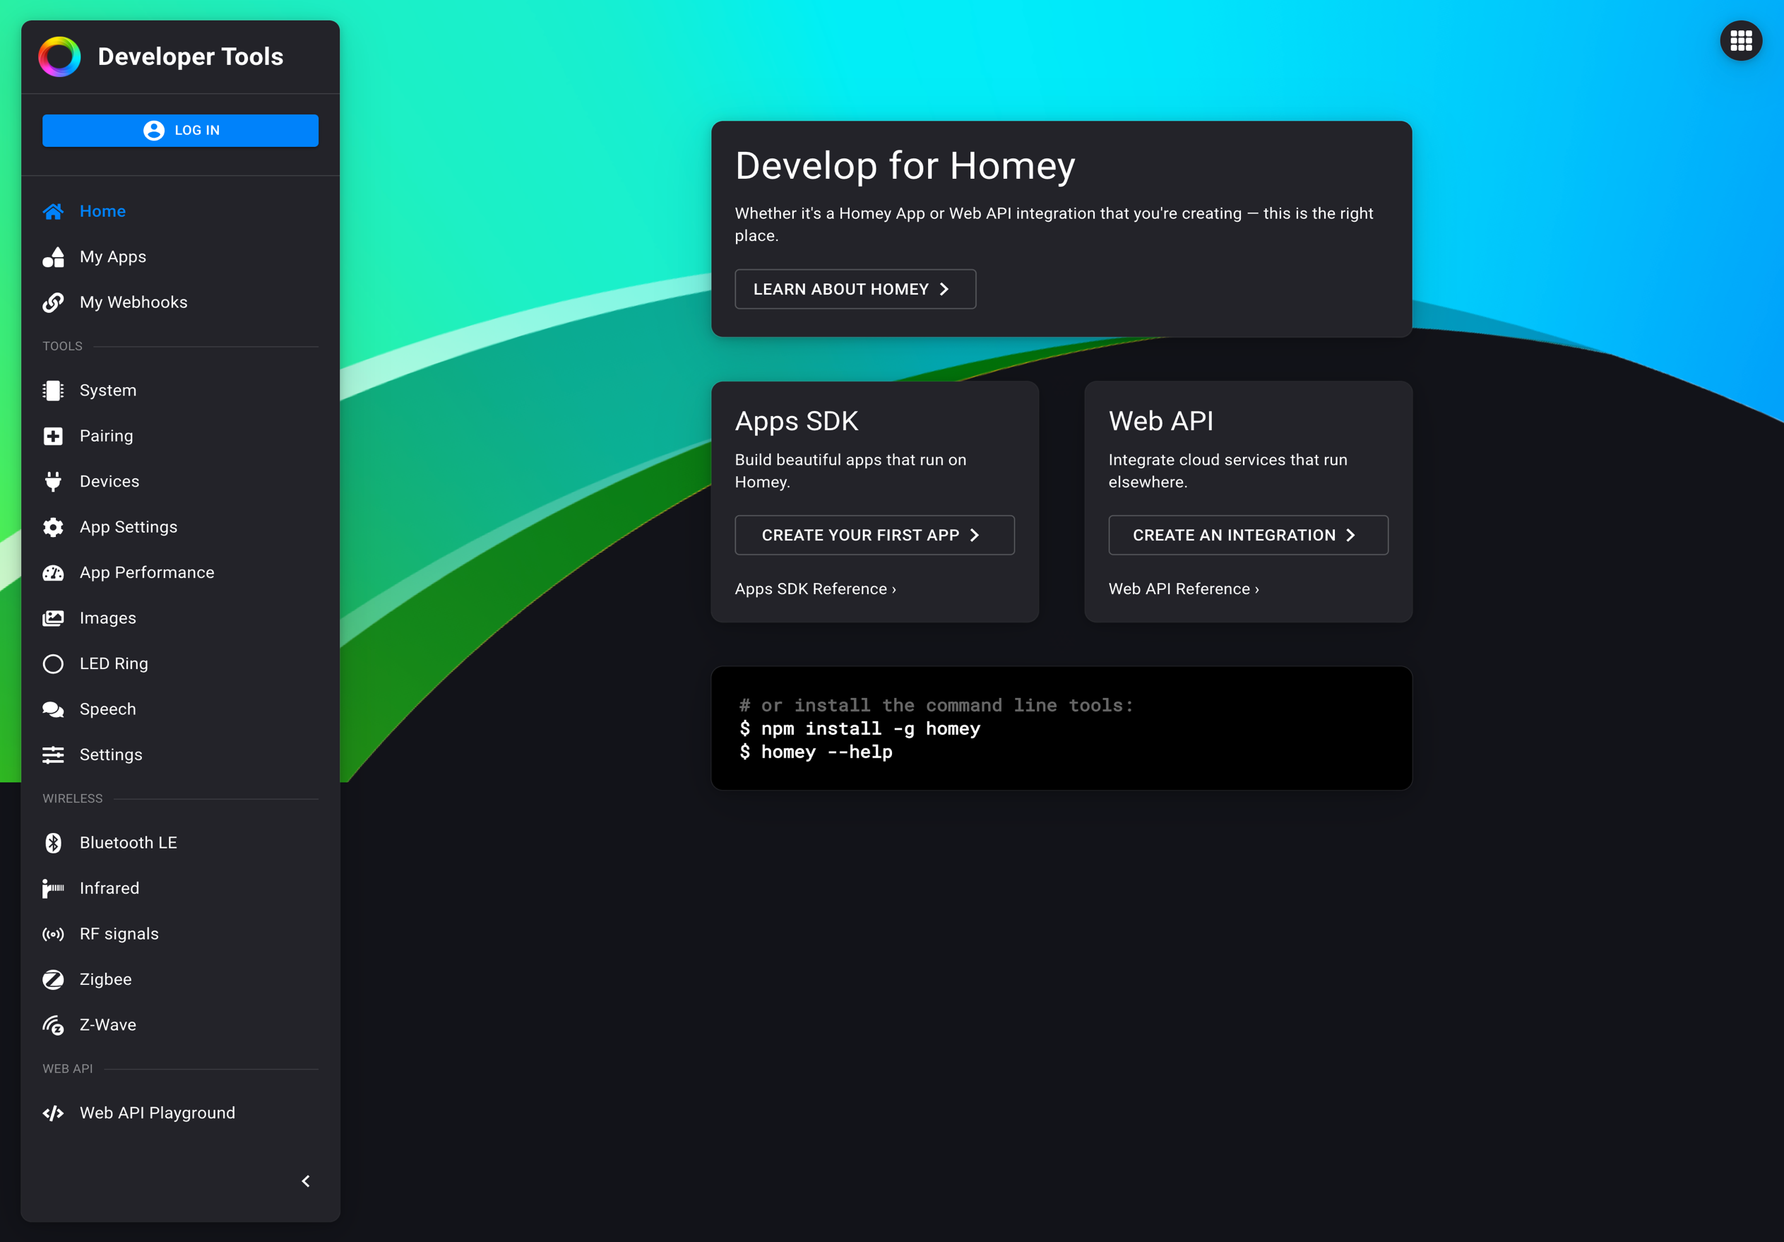Select Pairing under Tools
The width and height of the screenshot is (1784, 1242).
(x=180, y=436)
